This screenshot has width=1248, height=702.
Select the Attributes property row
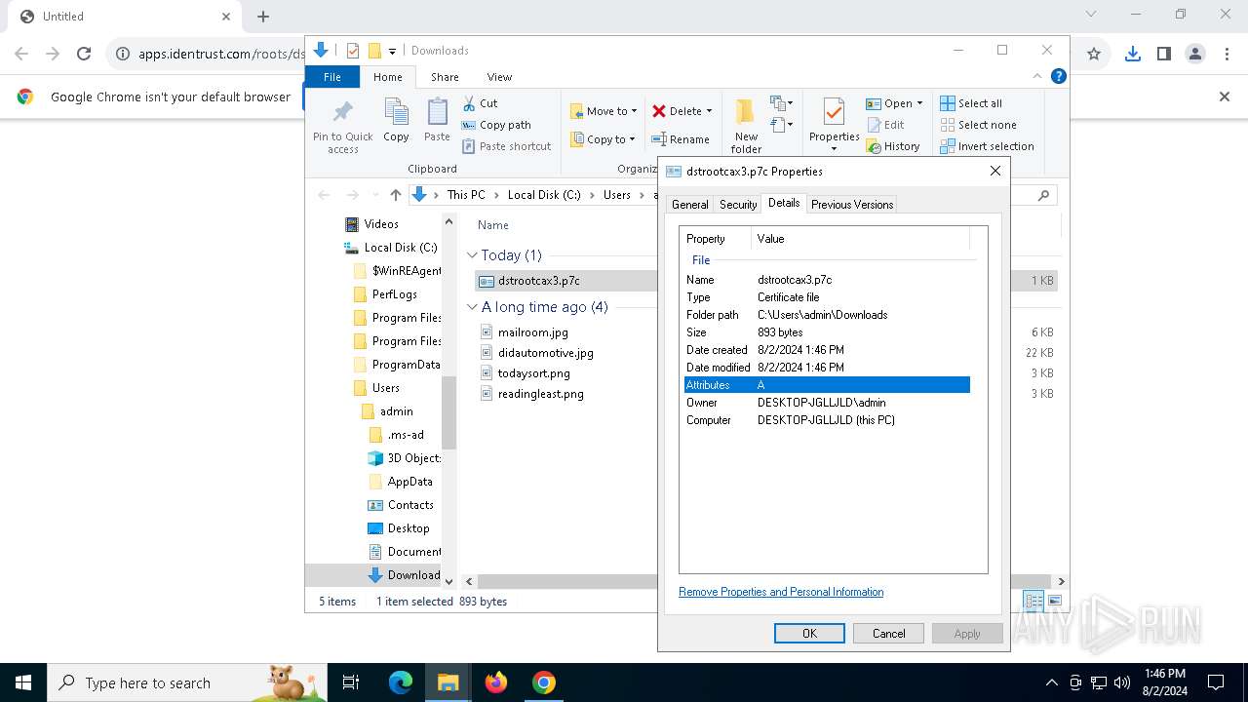pyautogui.click(x=827, y=385)
